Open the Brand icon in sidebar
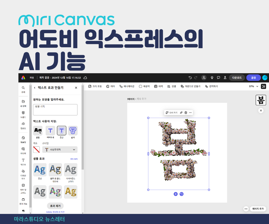This screenshot has width=269, height=224. click(x=23, y=113)
